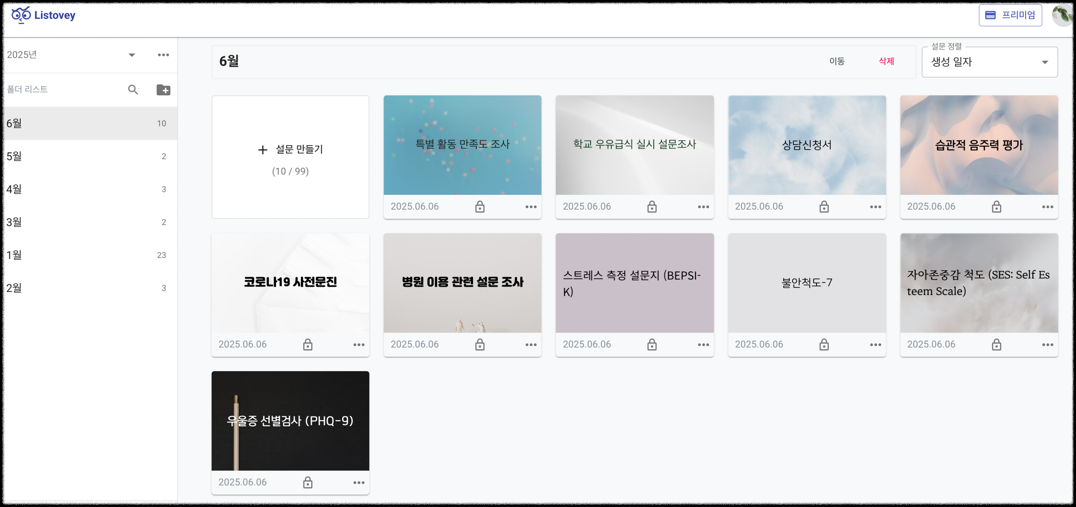Toggle lock on 학교 우유급식 실시 설문조사
Viewport: 1076px width, 507px height.
(x=652, y=206)
